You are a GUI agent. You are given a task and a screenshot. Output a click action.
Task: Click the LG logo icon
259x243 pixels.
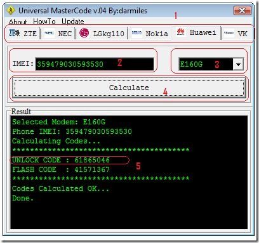pos(84,33)
